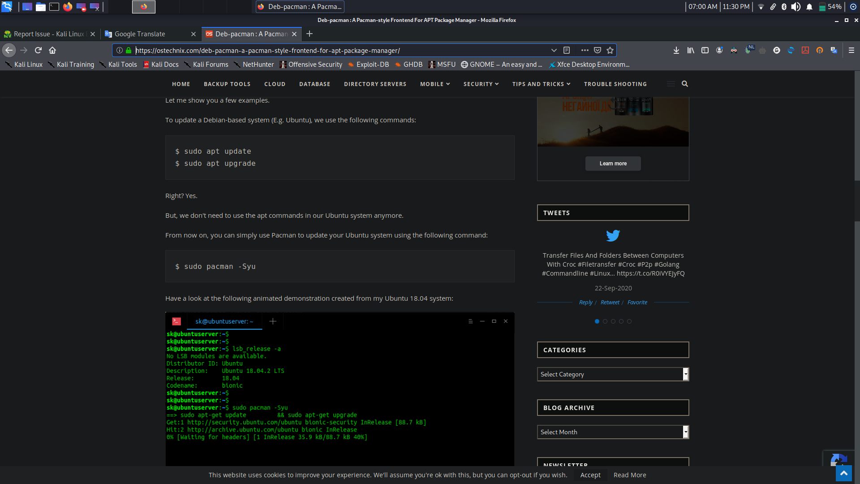Show Firefox sidebars icon
Screen dimensions: 860x484
[705, 50]
